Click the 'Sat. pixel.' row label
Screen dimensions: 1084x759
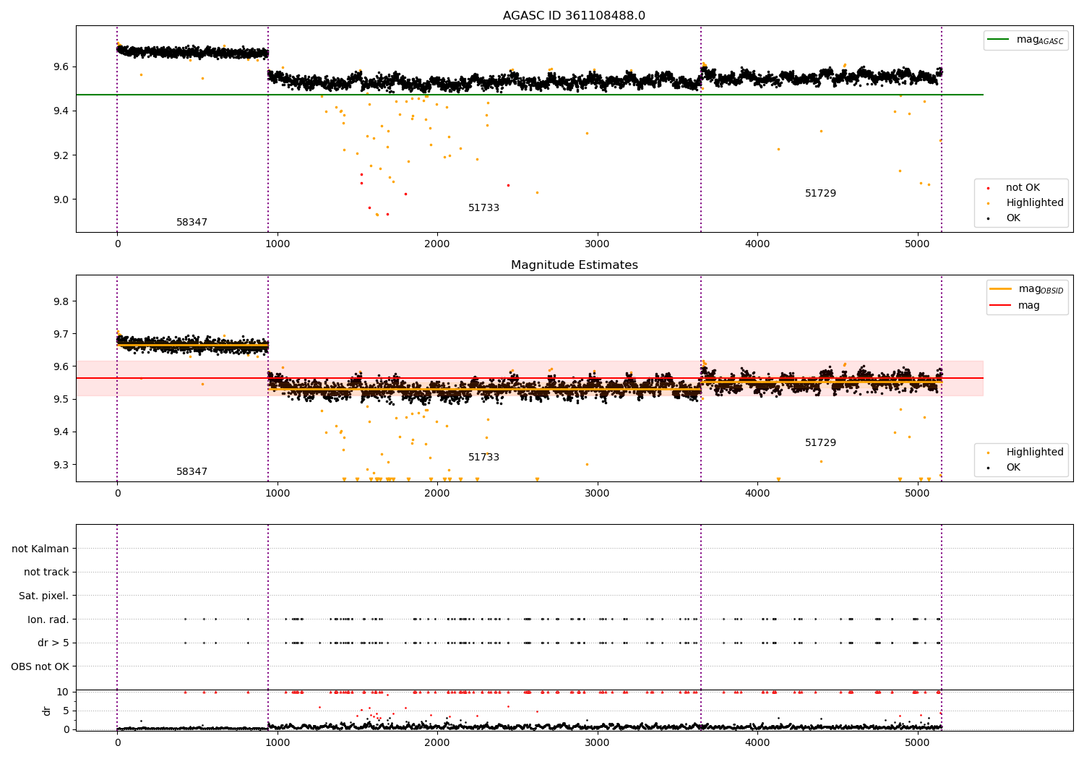43,596
